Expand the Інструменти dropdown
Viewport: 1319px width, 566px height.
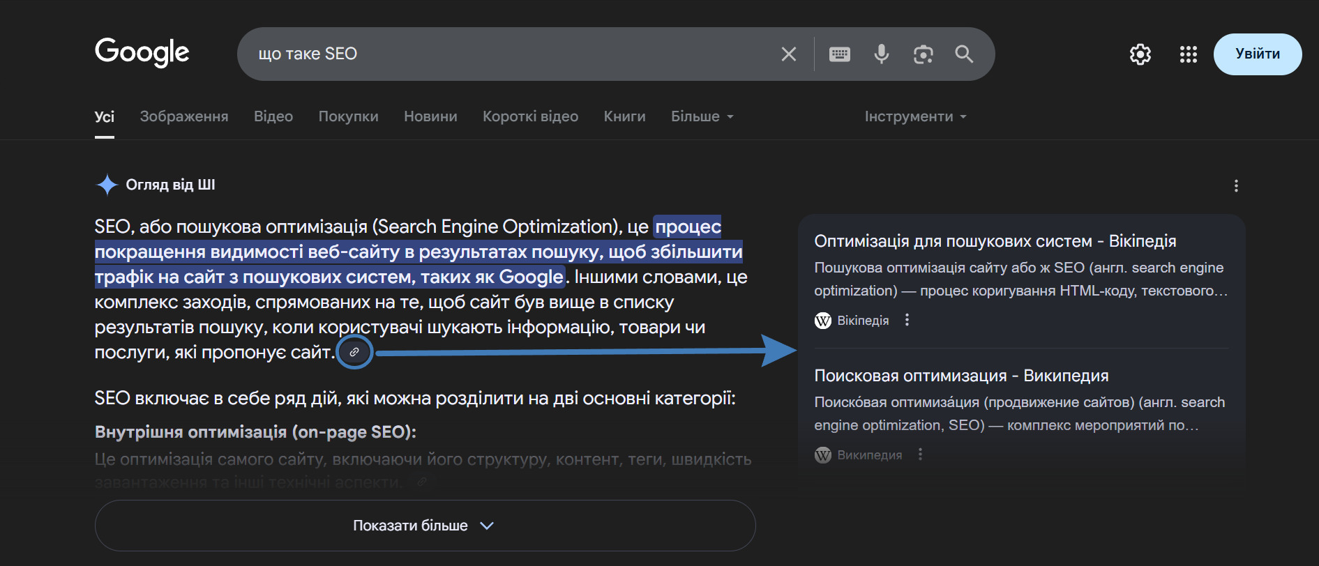[916, 116]
